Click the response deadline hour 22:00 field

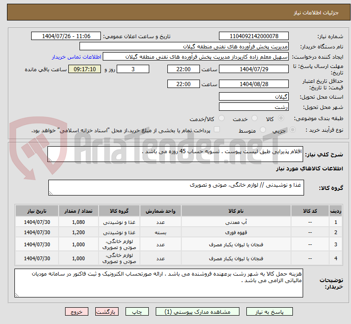(183, 69)
